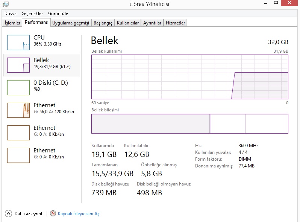Image resolution: width=300 pixels, height=222 pixels.
Task: Switch to the Ayrıntılar tab
Action: click(152, 23)
